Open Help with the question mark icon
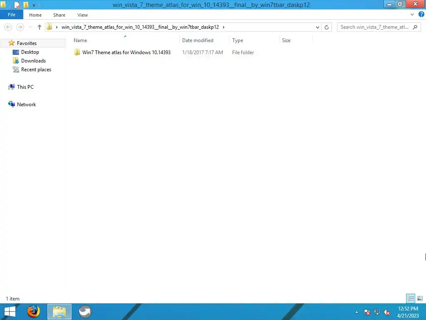Image resolution: width=426 pixels, height=320 pixels. tap(421, 15)
